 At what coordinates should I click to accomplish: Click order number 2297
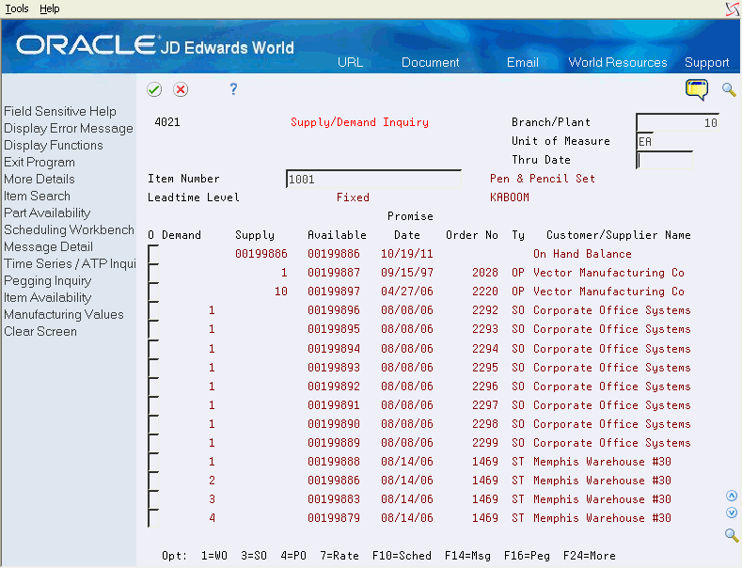click(485, 405)
